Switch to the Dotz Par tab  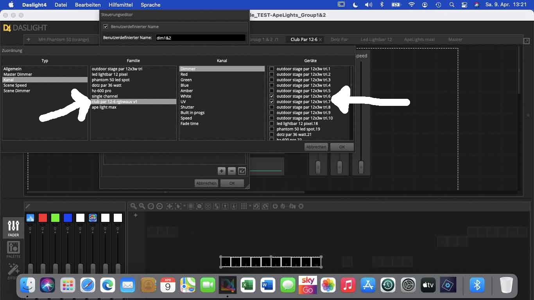click(339, 39)
